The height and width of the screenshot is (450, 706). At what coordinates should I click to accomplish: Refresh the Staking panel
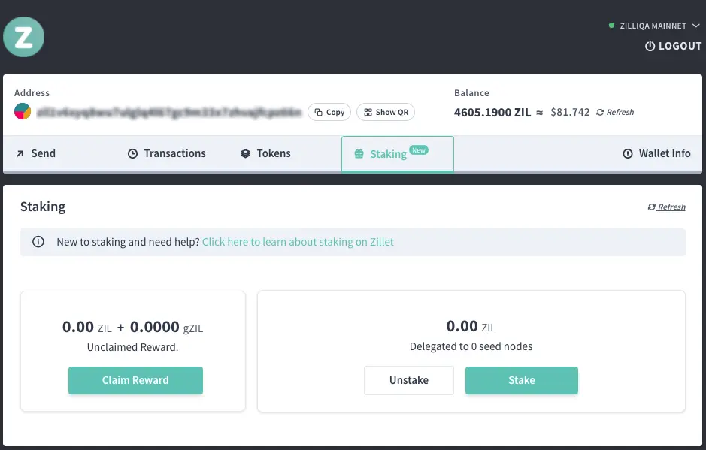coord(667,207)
